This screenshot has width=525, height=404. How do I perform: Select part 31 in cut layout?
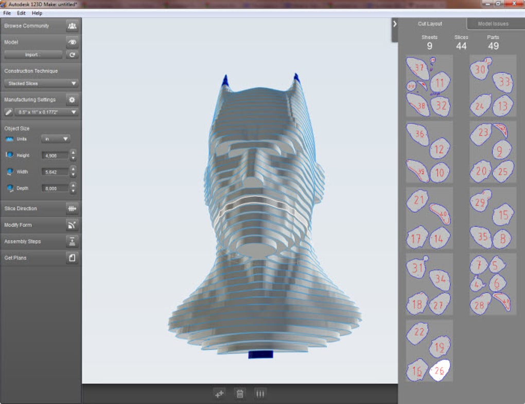[417, 267]
